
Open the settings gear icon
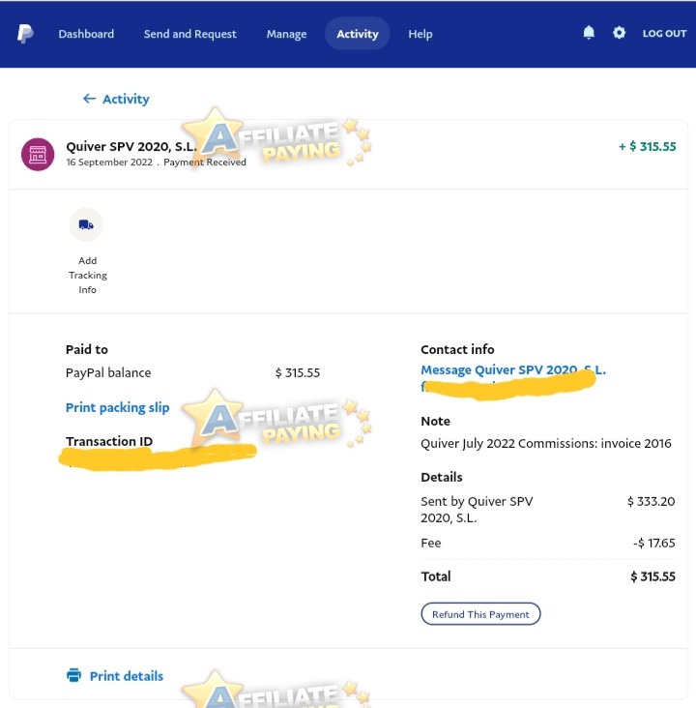(619, 33)
